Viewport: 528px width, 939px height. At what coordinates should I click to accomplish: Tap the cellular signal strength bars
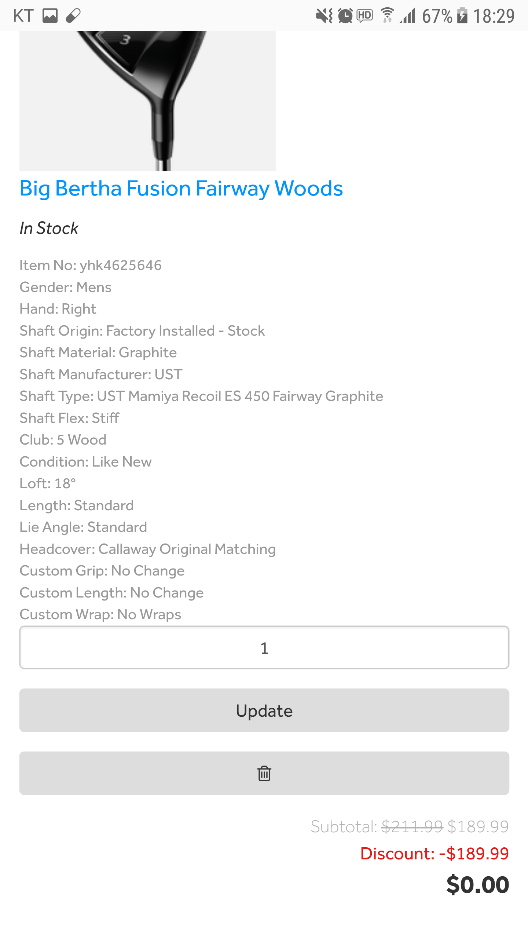(408, 16)
